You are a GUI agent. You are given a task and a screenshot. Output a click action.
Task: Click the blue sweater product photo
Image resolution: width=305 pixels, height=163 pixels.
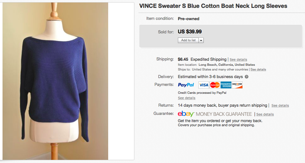click(x=55, y=81)
